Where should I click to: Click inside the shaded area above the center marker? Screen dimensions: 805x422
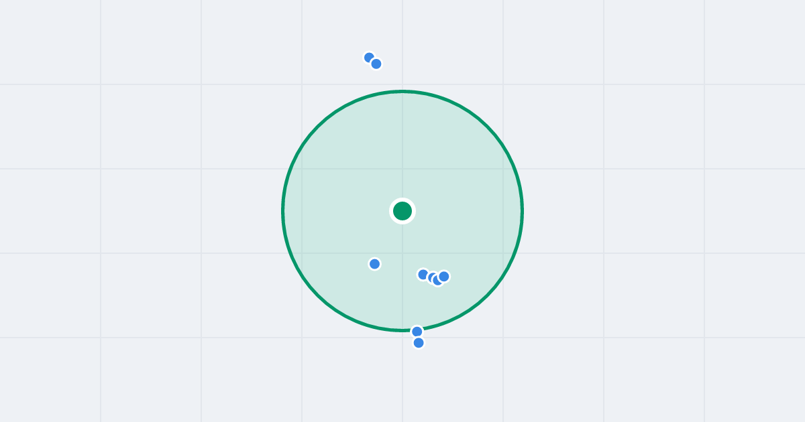tap(402, 147)
